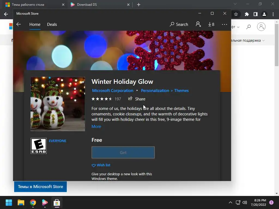The height and width of the screenshot is (209, 279).
Task: Switch to the Home tab
Action: coord(35,24)
